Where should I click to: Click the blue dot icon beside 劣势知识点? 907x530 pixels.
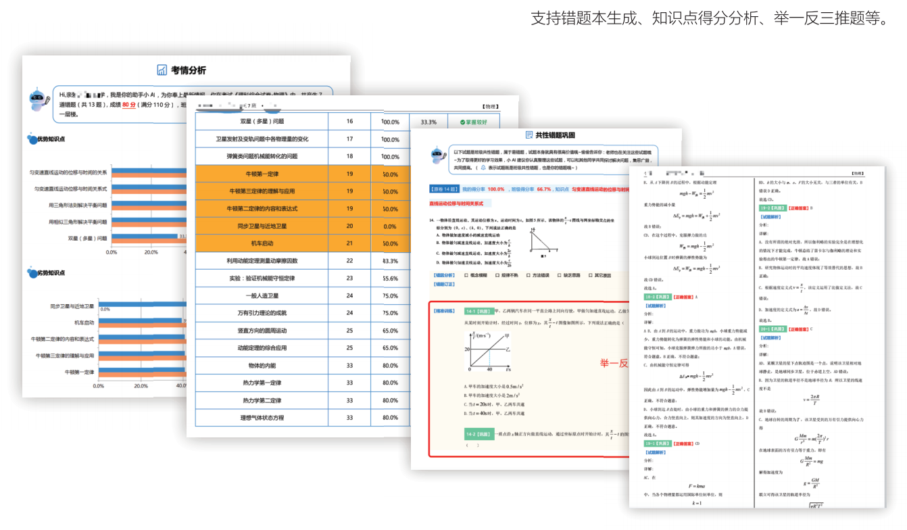point(31,273)
